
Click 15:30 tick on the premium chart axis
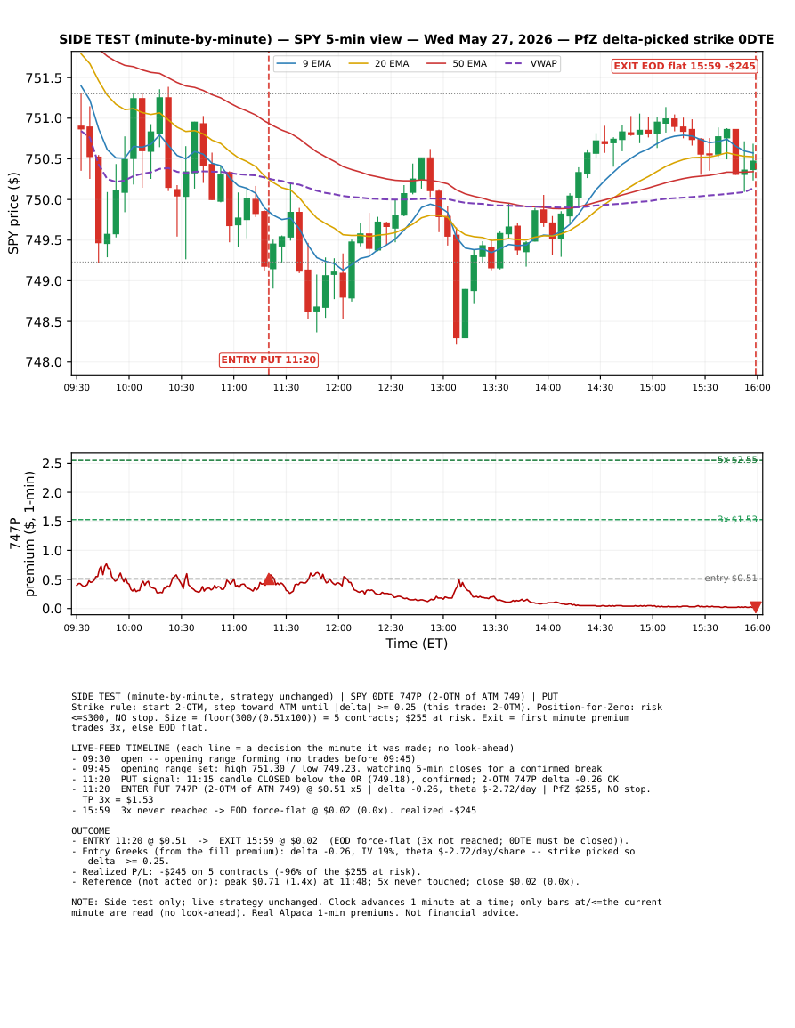705,628
